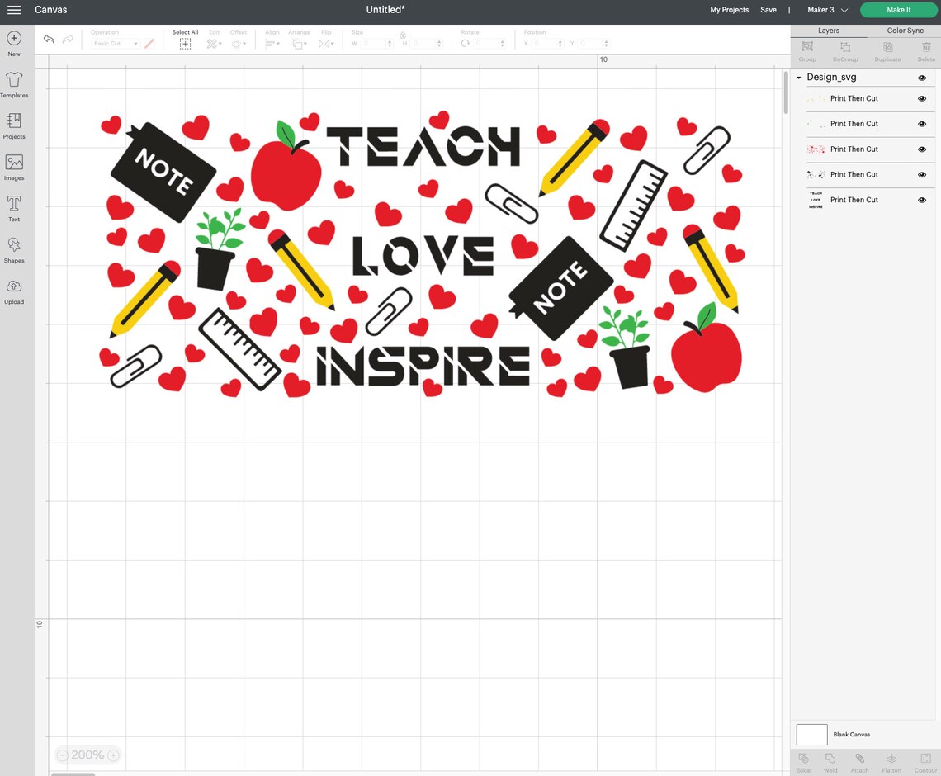
Task: Create a New project from sidebar
Action: 14,44
